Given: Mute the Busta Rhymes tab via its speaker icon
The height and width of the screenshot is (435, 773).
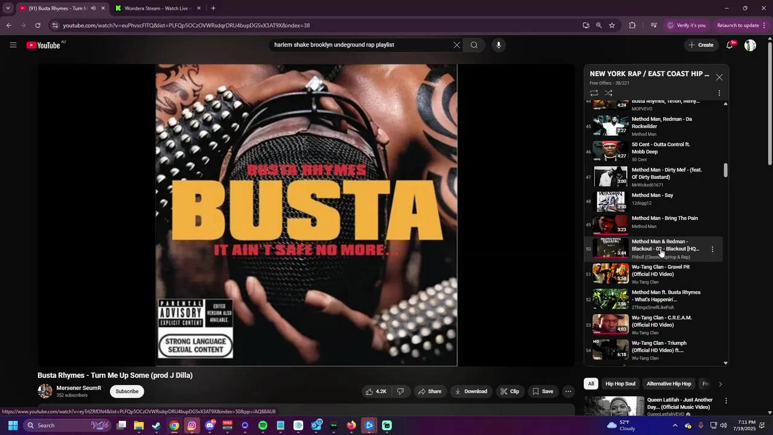Looking at the screenshot, I should (93, 8).
